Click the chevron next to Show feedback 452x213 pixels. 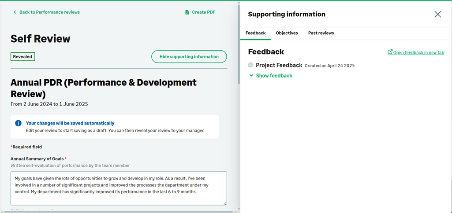[x=251, y=76]
